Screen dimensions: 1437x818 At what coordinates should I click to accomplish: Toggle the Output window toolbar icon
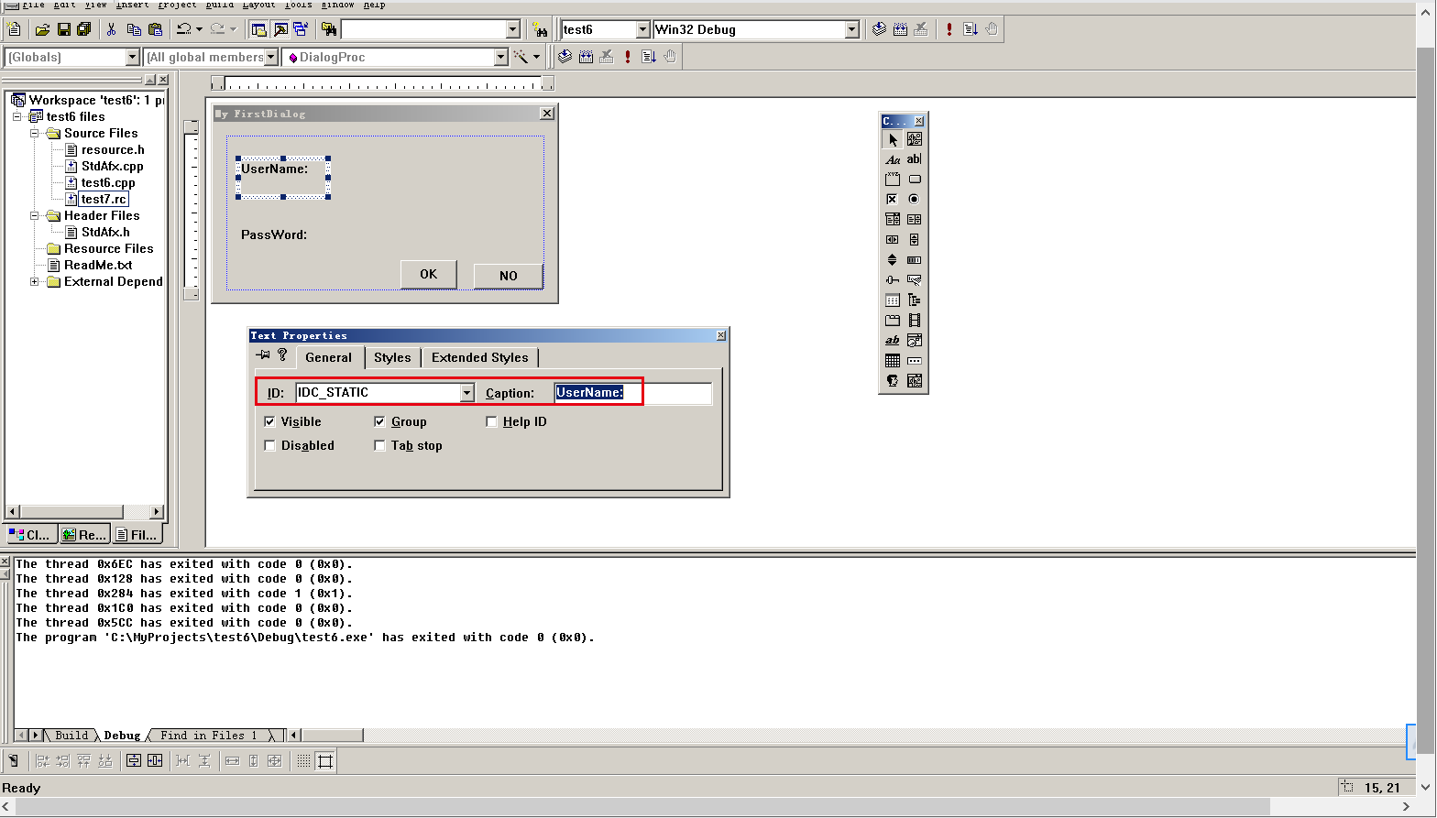(x=280, y=29)
